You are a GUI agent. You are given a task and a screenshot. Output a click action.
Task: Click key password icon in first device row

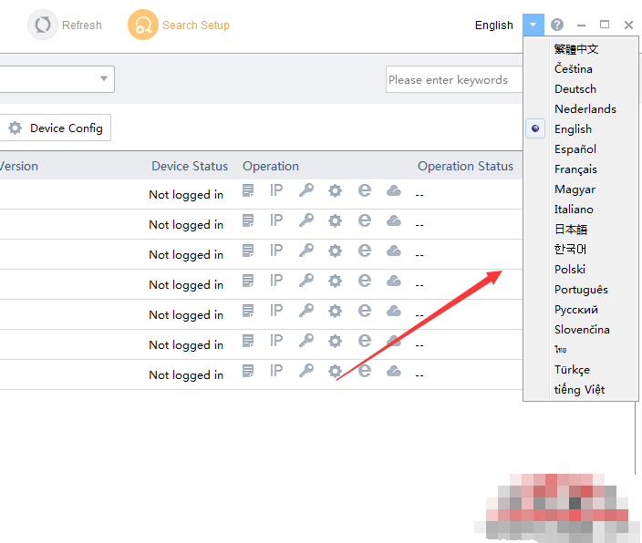point(306,190)
